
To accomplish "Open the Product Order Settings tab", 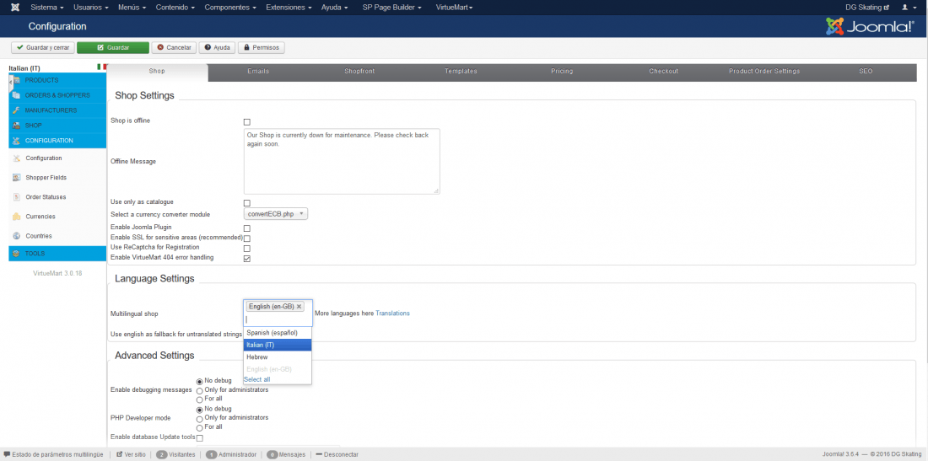I will coord(764,71).
